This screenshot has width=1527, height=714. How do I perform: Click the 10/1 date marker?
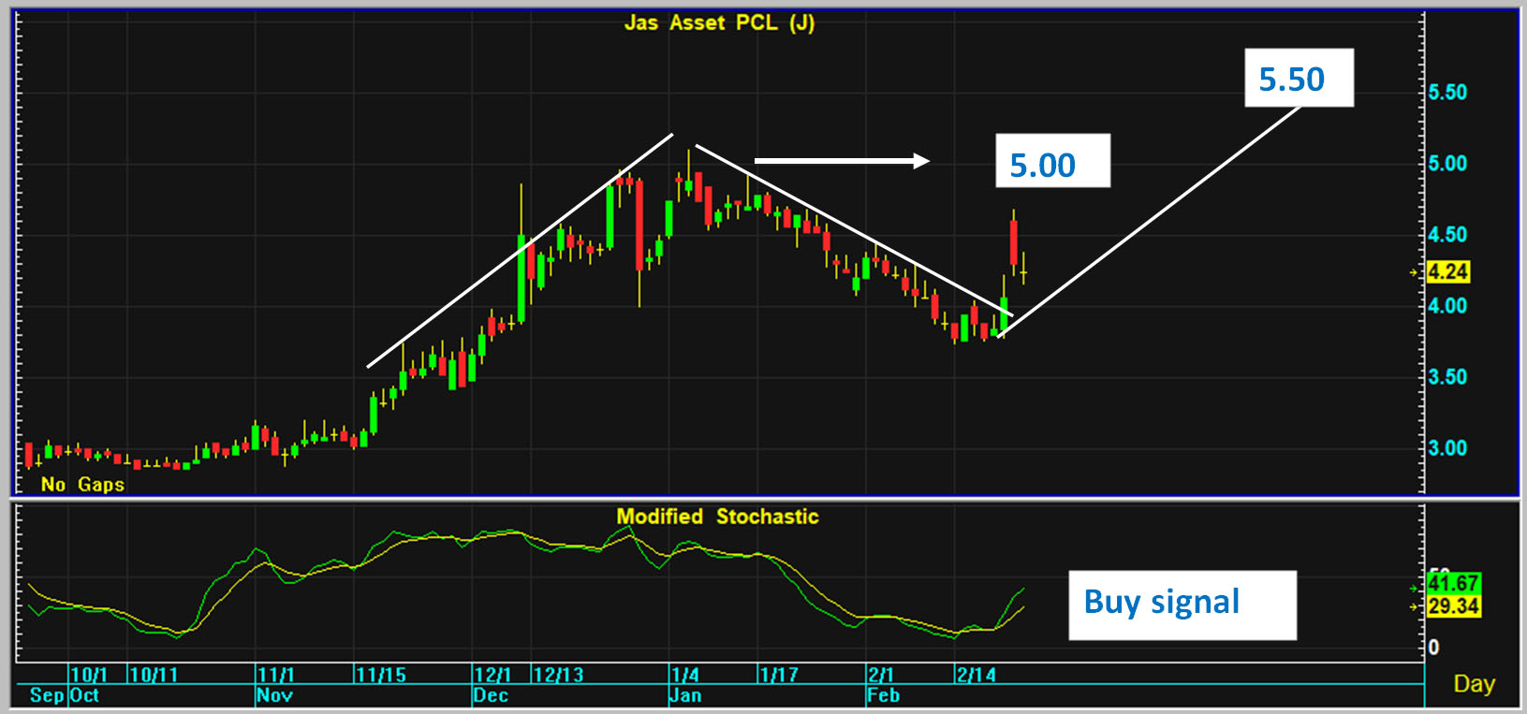[90, 675]
